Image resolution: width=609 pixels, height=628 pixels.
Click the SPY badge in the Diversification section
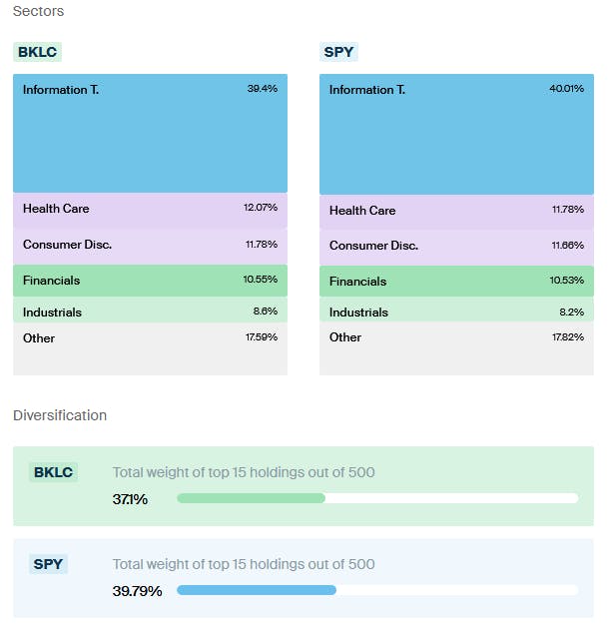click(x=48, y=564)
